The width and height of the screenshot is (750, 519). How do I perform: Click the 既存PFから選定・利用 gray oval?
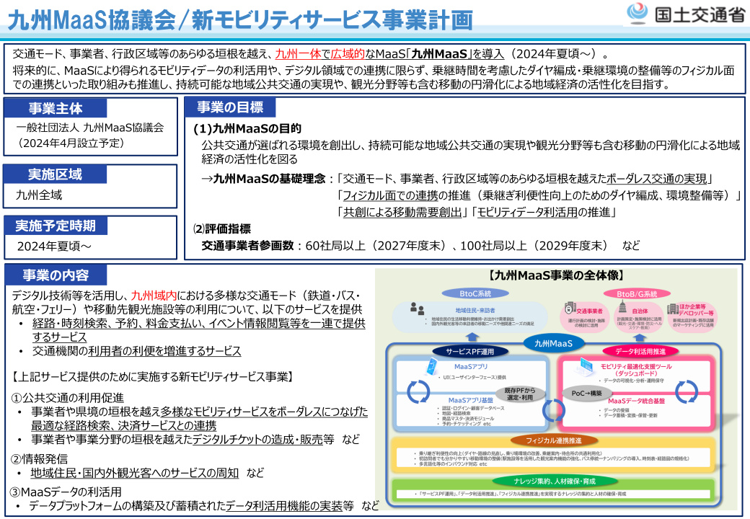[520, 394]
